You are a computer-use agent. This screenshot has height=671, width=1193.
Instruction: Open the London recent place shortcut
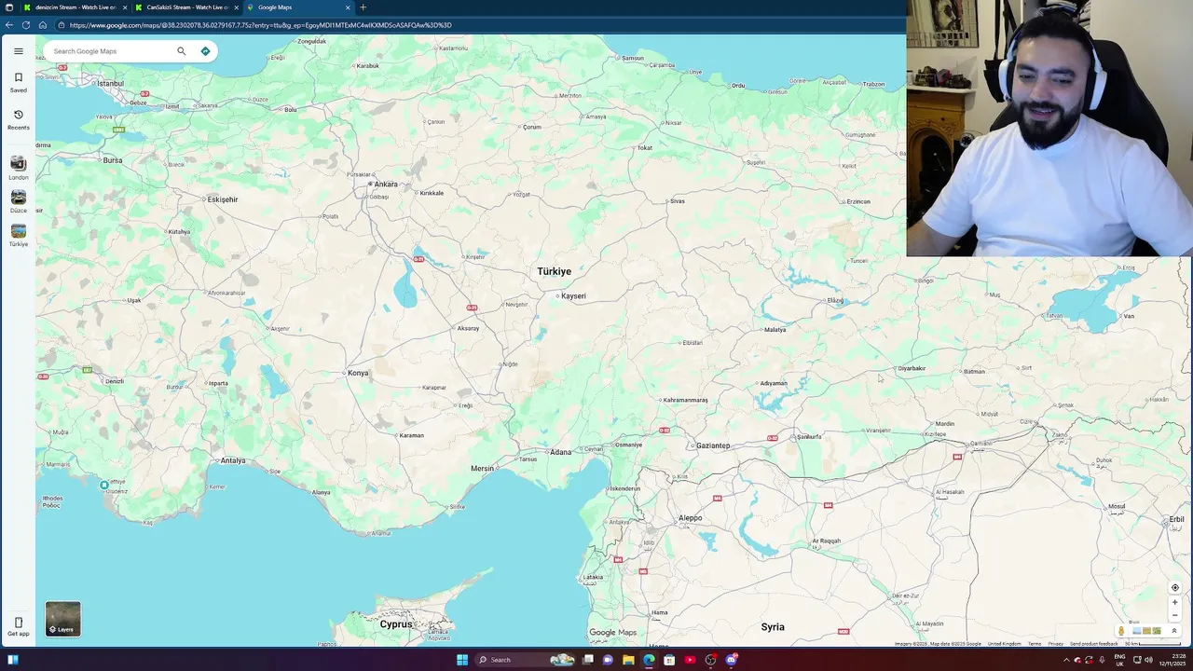(x=18, y=169)
